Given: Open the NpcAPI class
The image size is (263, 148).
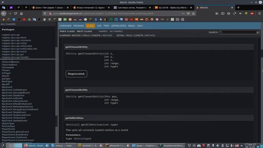Looking at the screenshot, I should pos(6,84).
